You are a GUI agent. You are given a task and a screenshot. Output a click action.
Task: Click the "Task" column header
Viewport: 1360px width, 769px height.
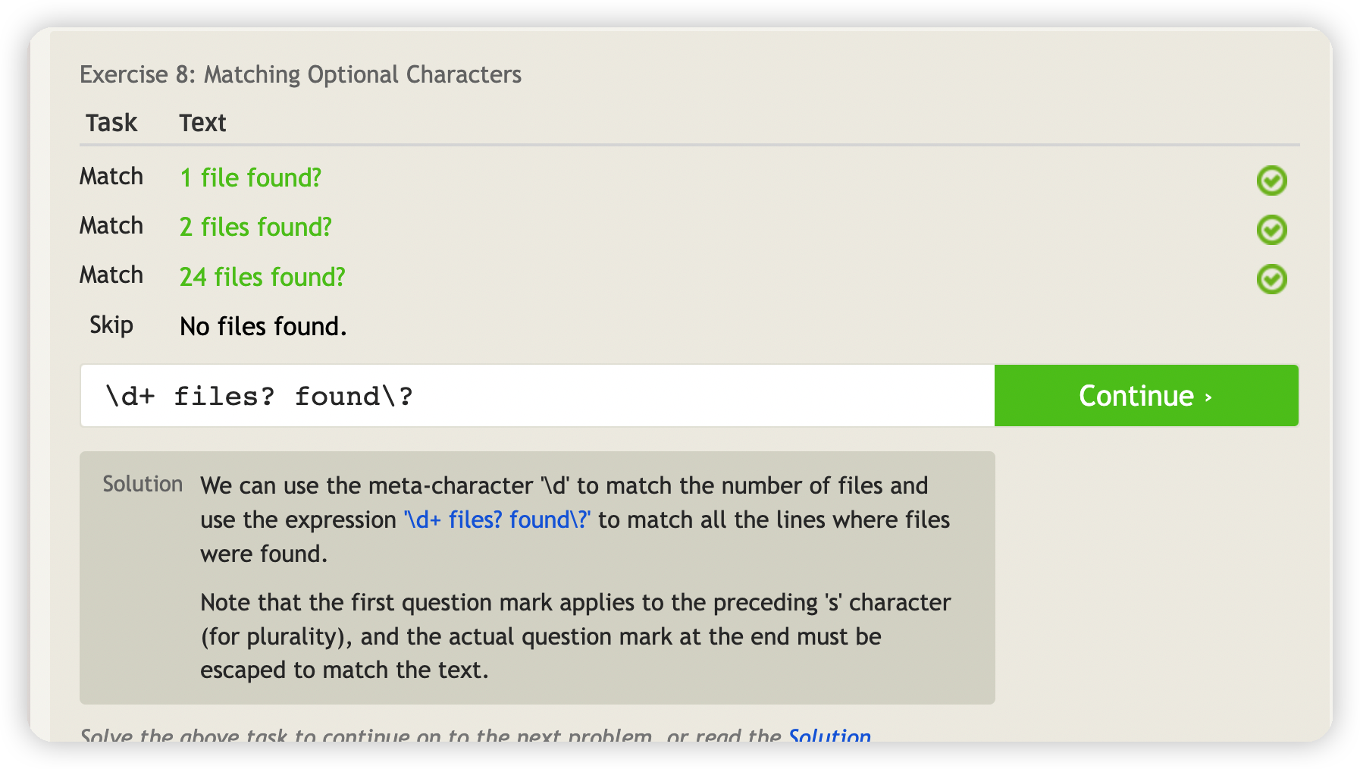click(x=111, y=123)
